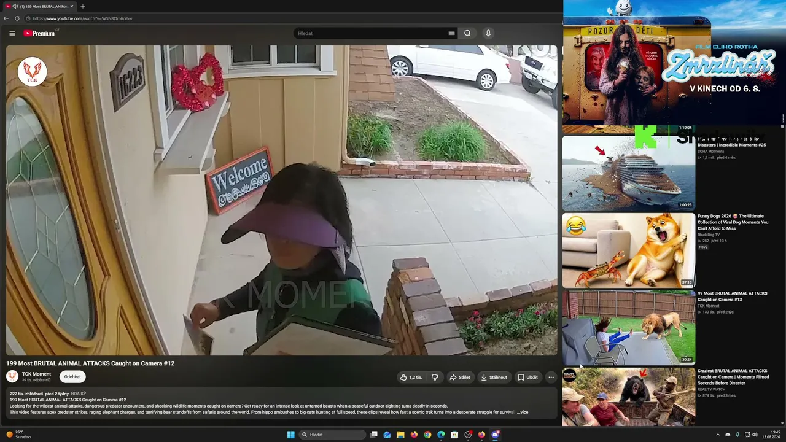Screen dimensions: 786x442
Task: Open 99 Most BRUTAL ANIMAL ATTACKS #13 title
Action: click(733, 297)
